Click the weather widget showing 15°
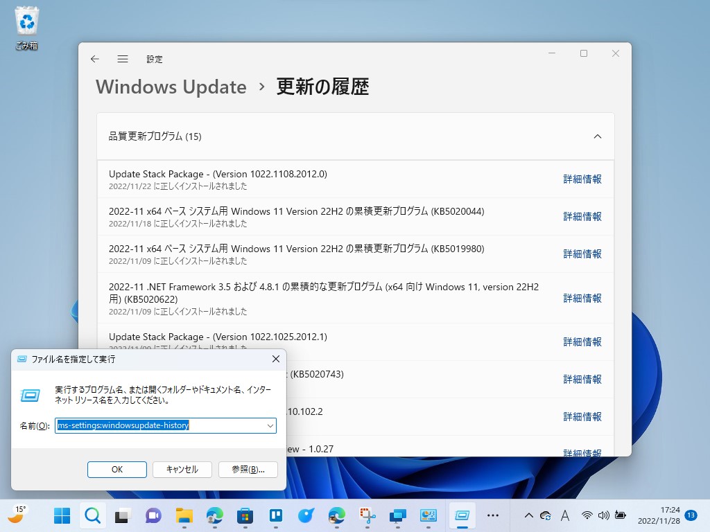The image size is (710, 532). (x=17, y=515)
